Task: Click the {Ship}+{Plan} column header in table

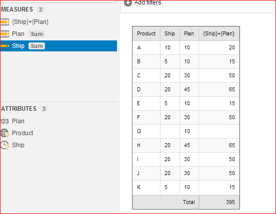Action: 219,33
